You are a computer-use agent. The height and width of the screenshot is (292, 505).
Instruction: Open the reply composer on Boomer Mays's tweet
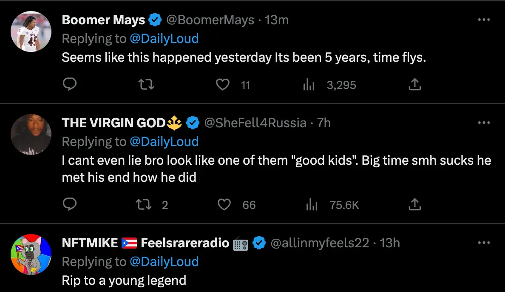pyautogui.click(x=70, y=84)
